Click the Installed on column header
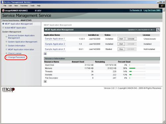This screenshot has height=124, width=166. (x=93, y=35)
